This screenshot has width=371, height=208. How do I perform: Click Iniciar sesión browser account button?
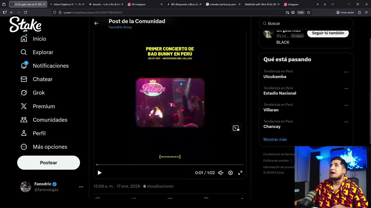tap(345, 12)
